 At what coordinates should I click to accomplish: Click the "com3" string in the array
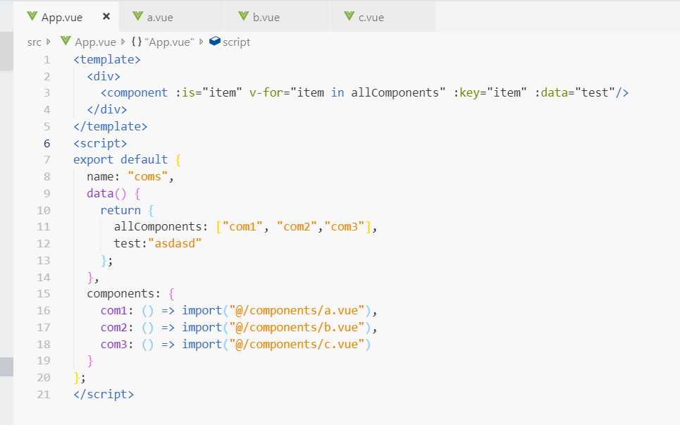[x=344, y=227]
